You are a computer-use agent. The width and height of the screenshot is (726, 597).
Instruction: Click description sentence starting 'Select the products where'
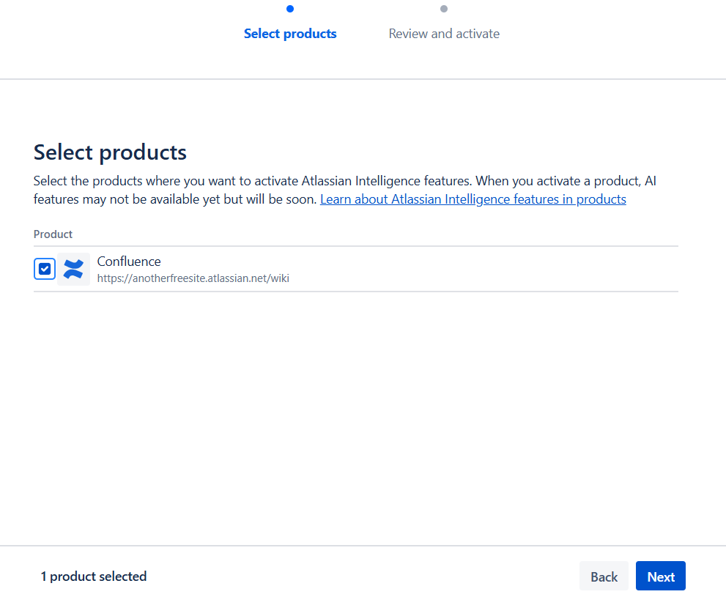(220, 181)
